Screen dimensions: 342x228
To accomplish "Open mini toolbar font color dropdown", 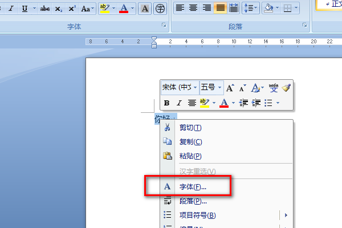I will [233, 103].
